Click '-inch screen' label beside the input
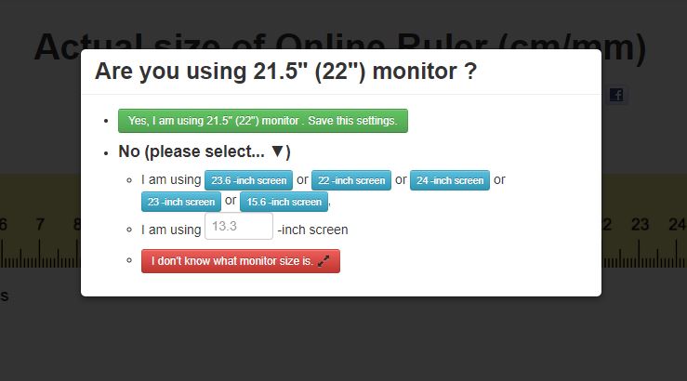Screen dimensions: 687x381 312,230
